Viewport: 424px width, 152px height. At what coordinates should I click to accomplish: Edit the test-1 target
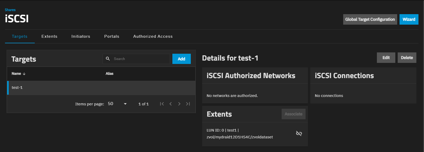coord(386,58)
